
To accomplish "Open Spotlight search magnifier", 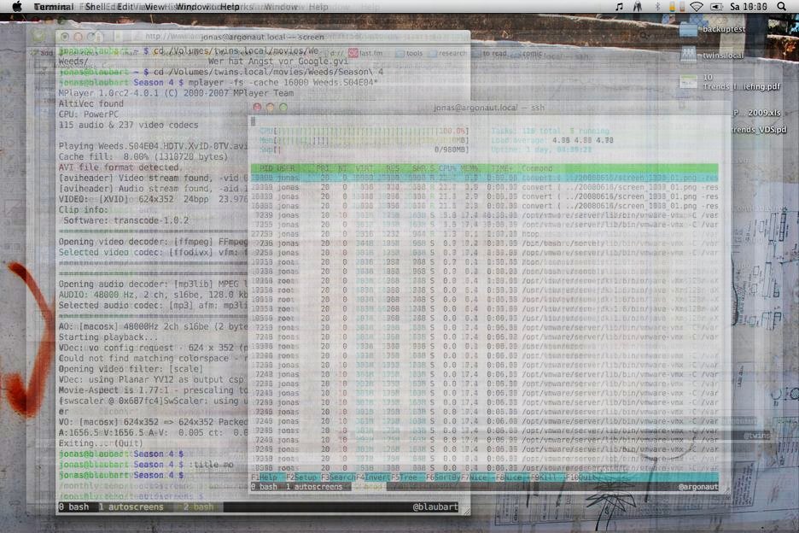I will tap(781, 7).
